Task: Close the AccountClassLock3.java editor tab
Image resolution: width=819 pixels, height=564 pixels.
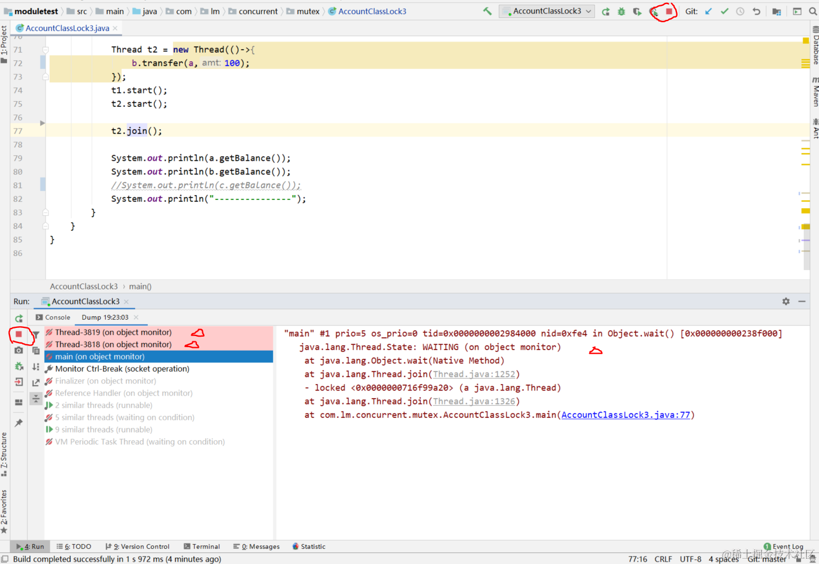Action: pos(115,28)
